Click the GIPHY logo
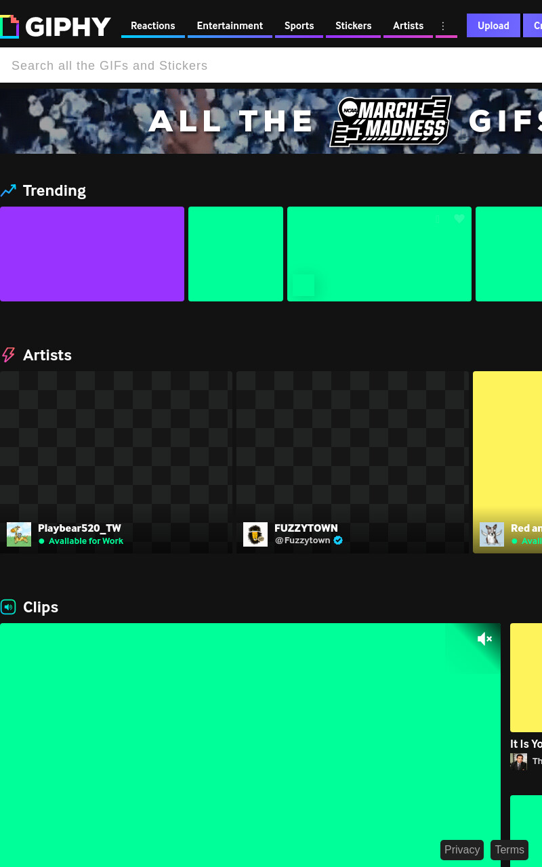Viewport: 542px width, 867px height. click(x=56, y=26)
